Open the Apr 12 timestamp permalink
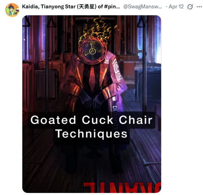The image size is (203, 195). 176,7
